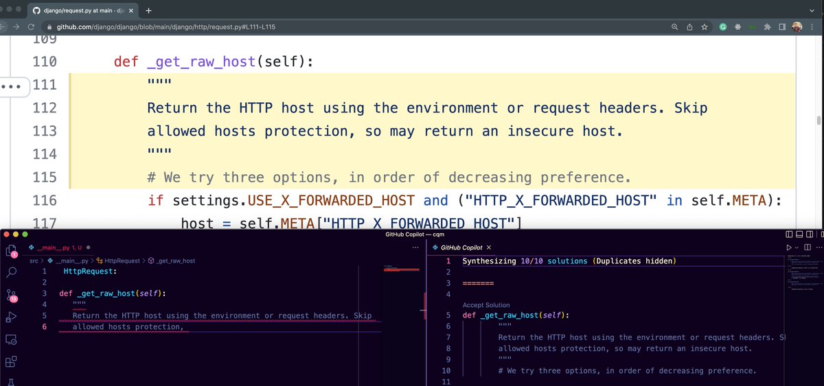Click Run button in Copilot editor toolbar
This screenshot has width=824, height=386.
tap(788, 248)
